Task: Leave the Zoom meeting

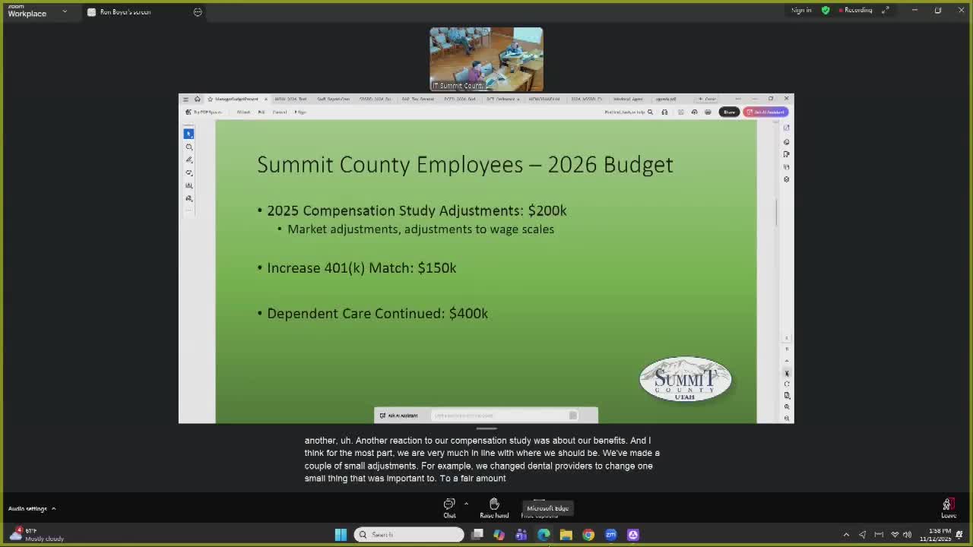Action: [x=948, y=507]
